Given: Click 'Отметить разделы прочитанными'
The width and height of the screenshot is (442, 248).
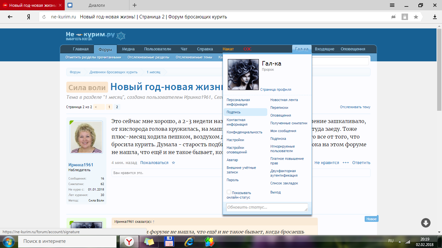Looking at the screenshot, I should coord(93,57).
